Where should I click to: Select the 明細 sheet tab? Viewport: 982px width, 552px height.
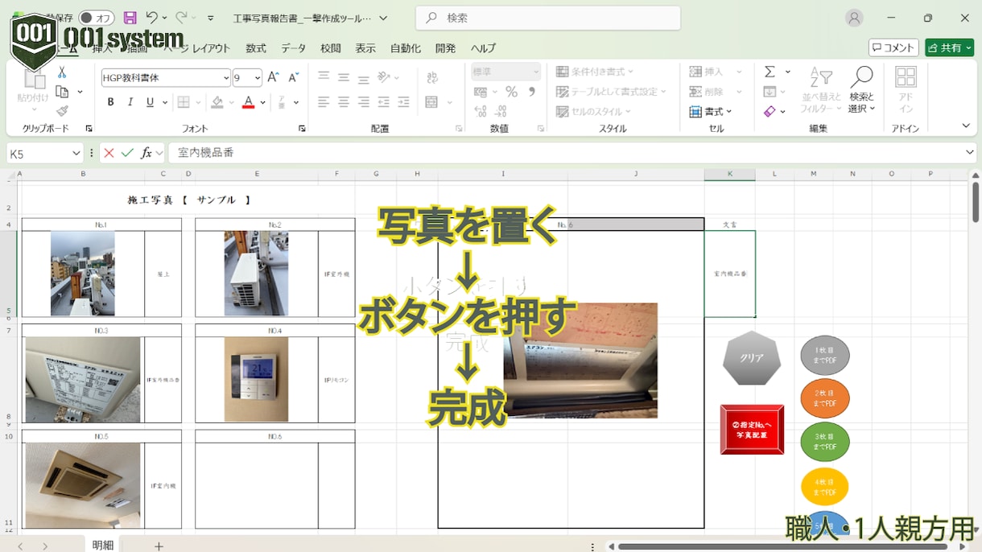102,545
